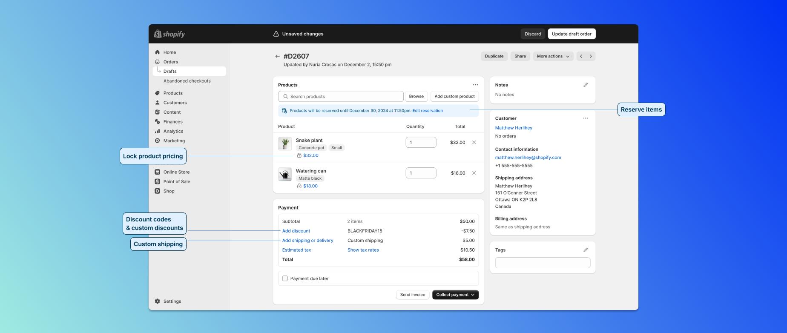Screen dimensions: 787x333
Task: Open Customers in the sidebar
Action: pos(175,103)
